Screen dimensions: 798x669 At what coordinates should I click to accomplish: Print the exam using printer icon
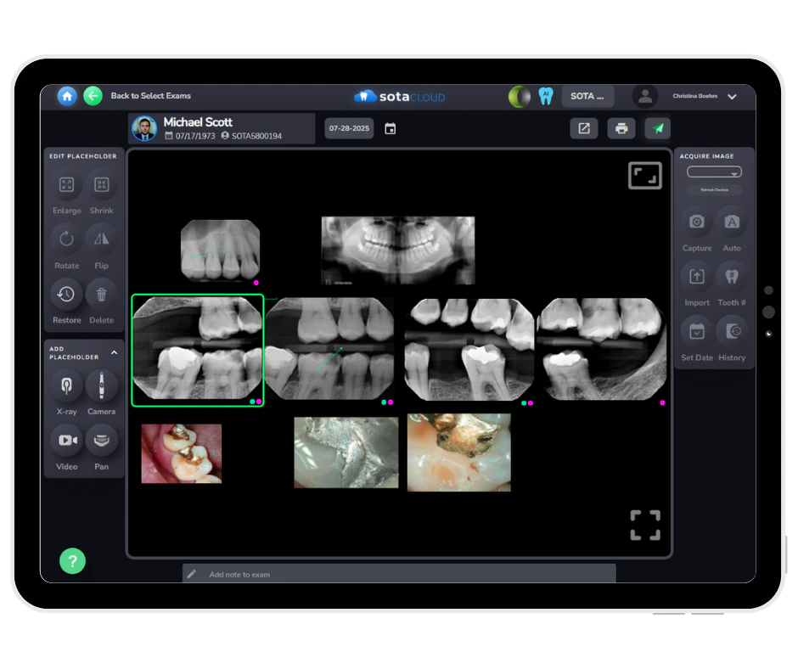[621, 128]
